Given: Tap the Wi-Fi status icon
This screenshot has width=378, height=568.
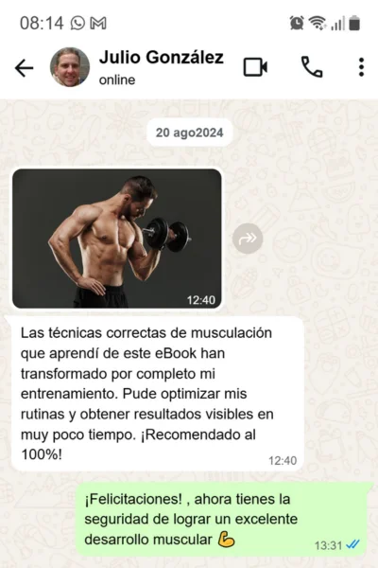Looking at the screenshot, I should [x=318, y=23].
